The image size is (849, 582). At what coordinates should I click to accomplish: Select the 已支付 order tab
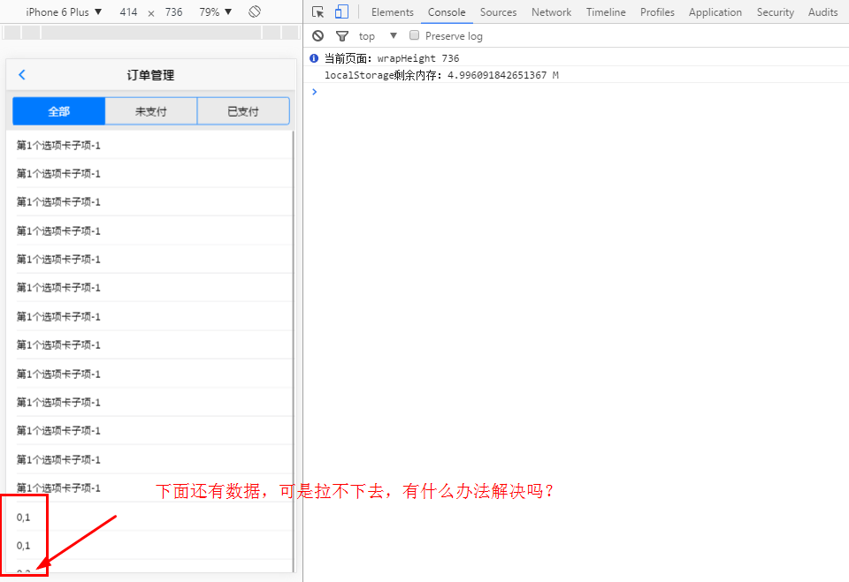pos(242,111)
